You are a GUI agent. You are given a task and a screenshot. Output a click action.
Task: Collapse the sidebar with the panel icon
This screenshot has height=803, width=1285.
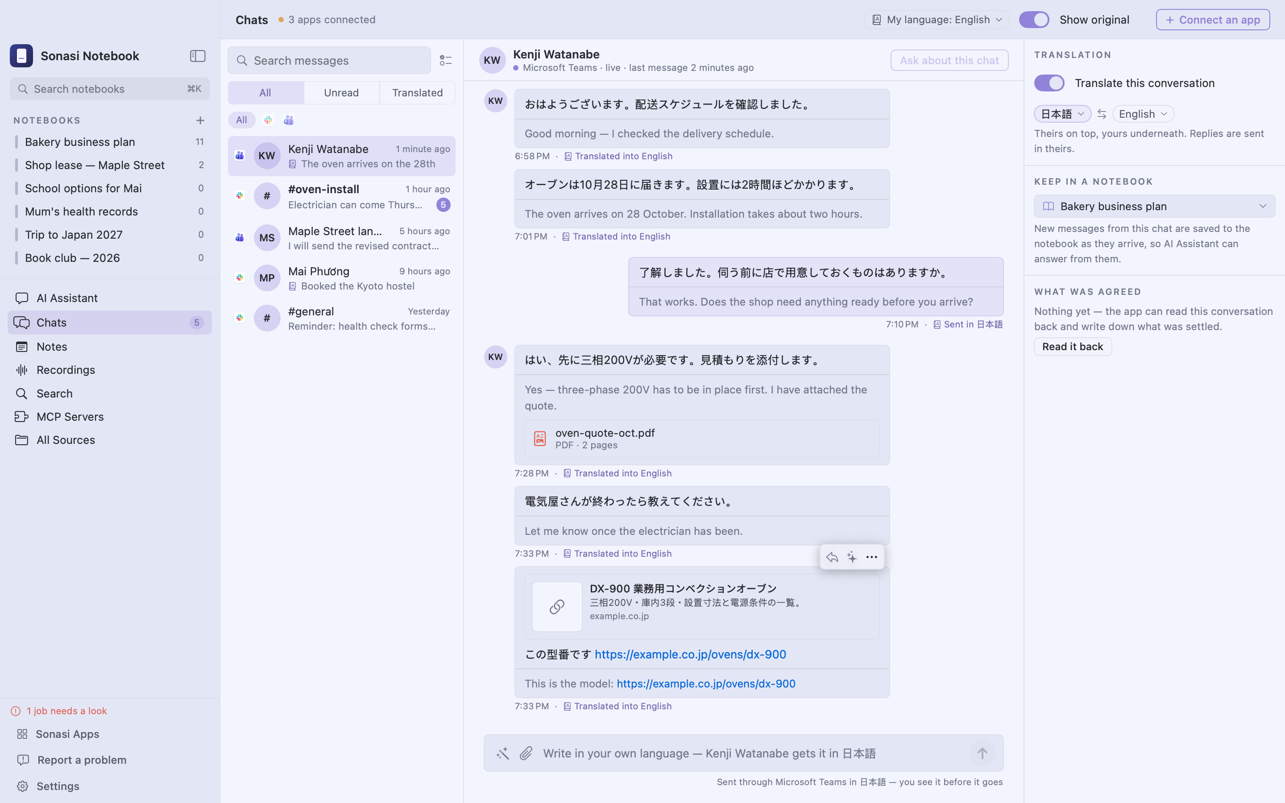[198, 56]
